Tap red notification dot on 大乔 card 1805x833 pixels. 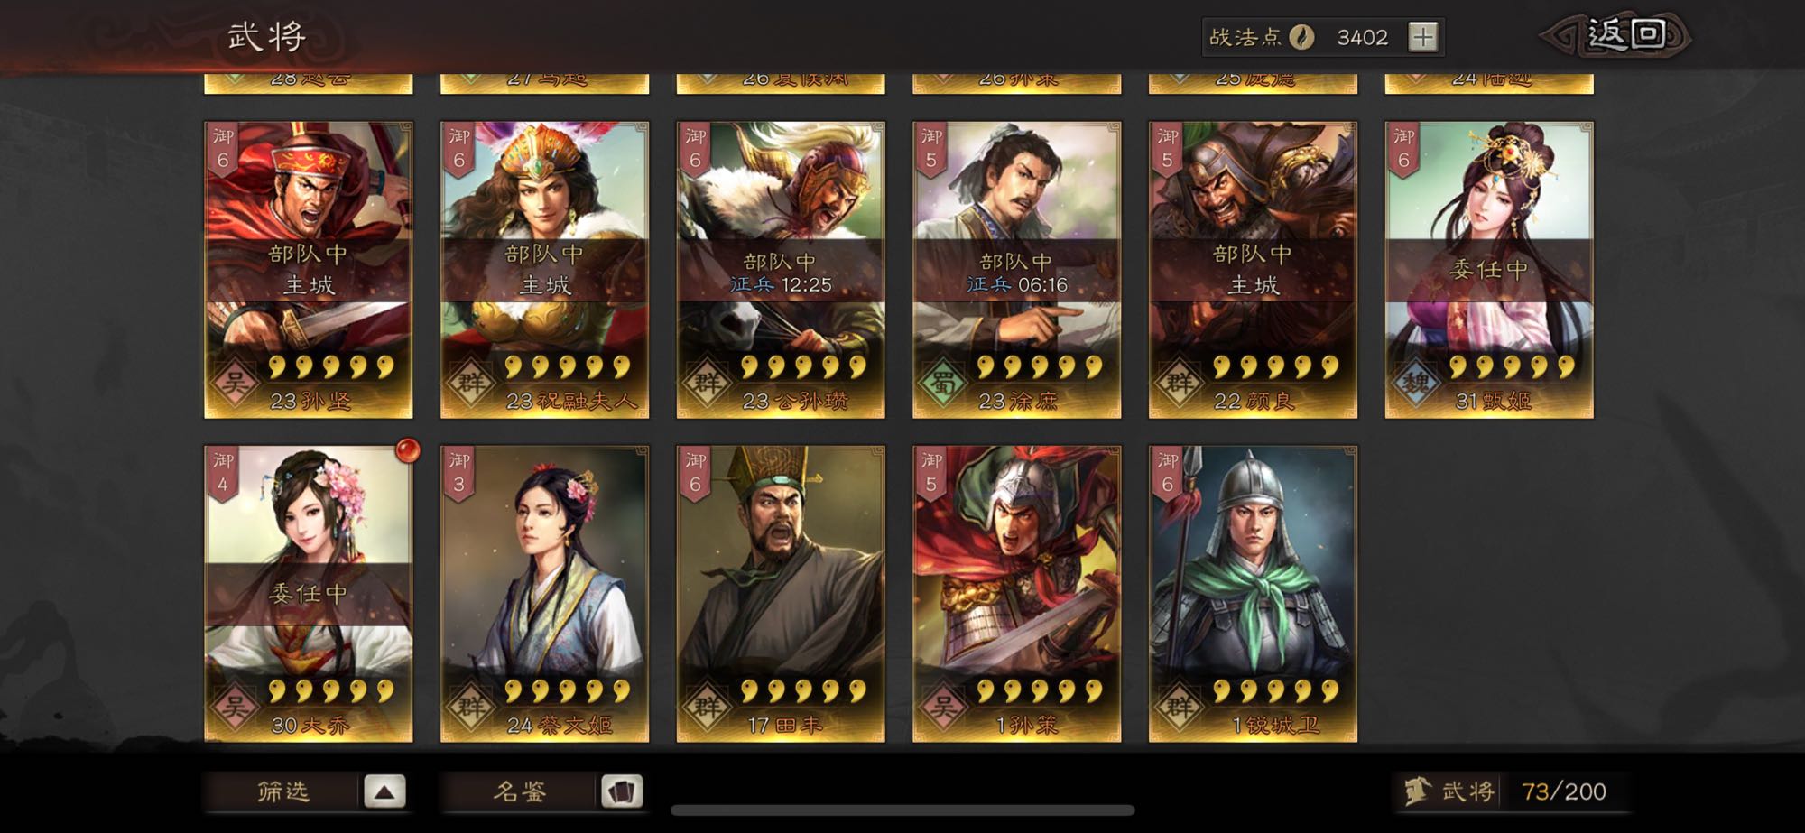[408, 449]
